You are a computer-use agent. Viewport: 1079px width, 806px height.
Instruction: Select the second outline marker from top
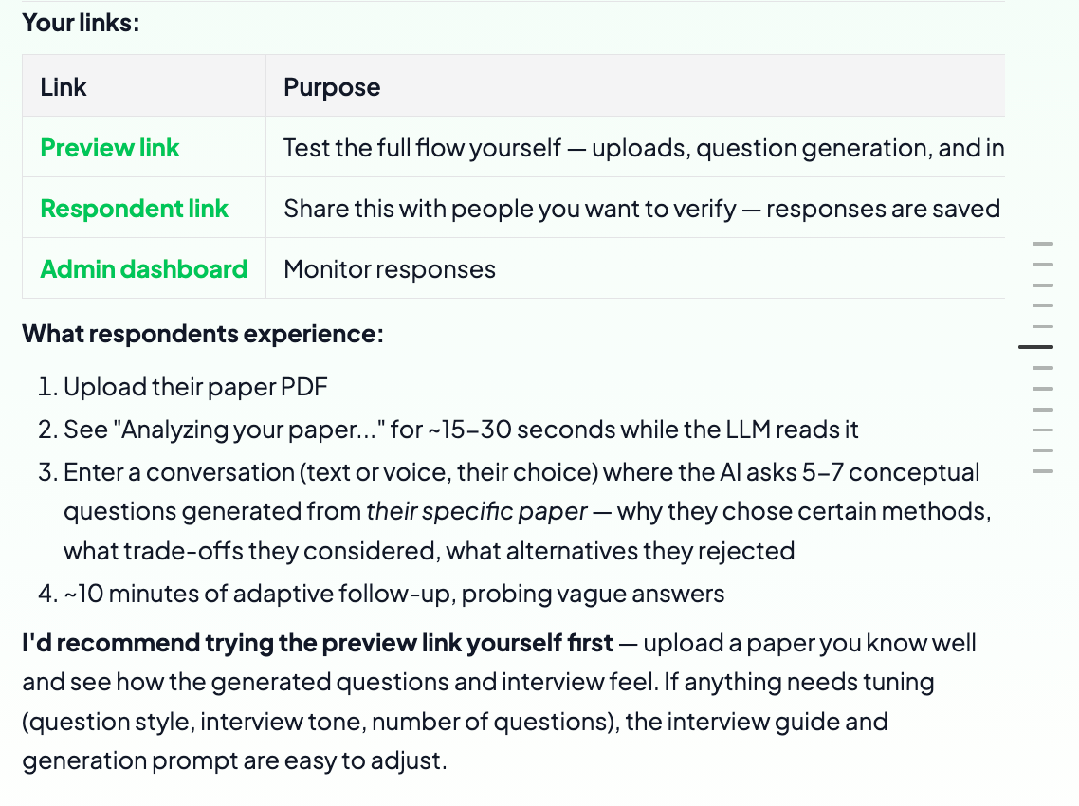(x=1043, y=265)
